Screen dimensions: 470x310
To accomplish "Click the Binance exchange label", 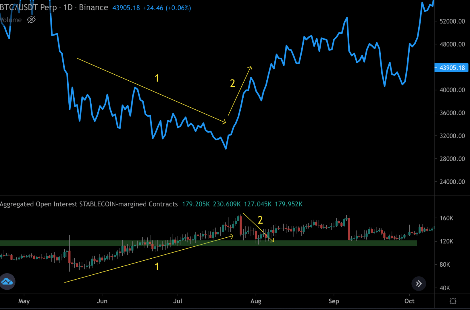I will pos(93,7).
